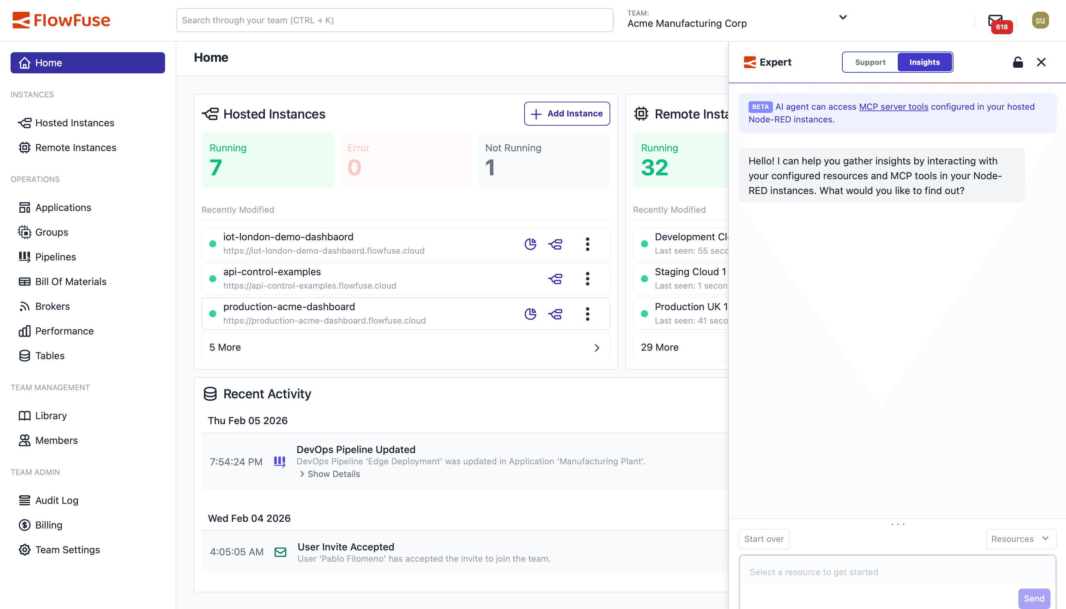The height and width of the screenshot is (609, 1066).
Task: Open dashboard icon for iot-london-demo-dashbaord
Action: (530, 244)
